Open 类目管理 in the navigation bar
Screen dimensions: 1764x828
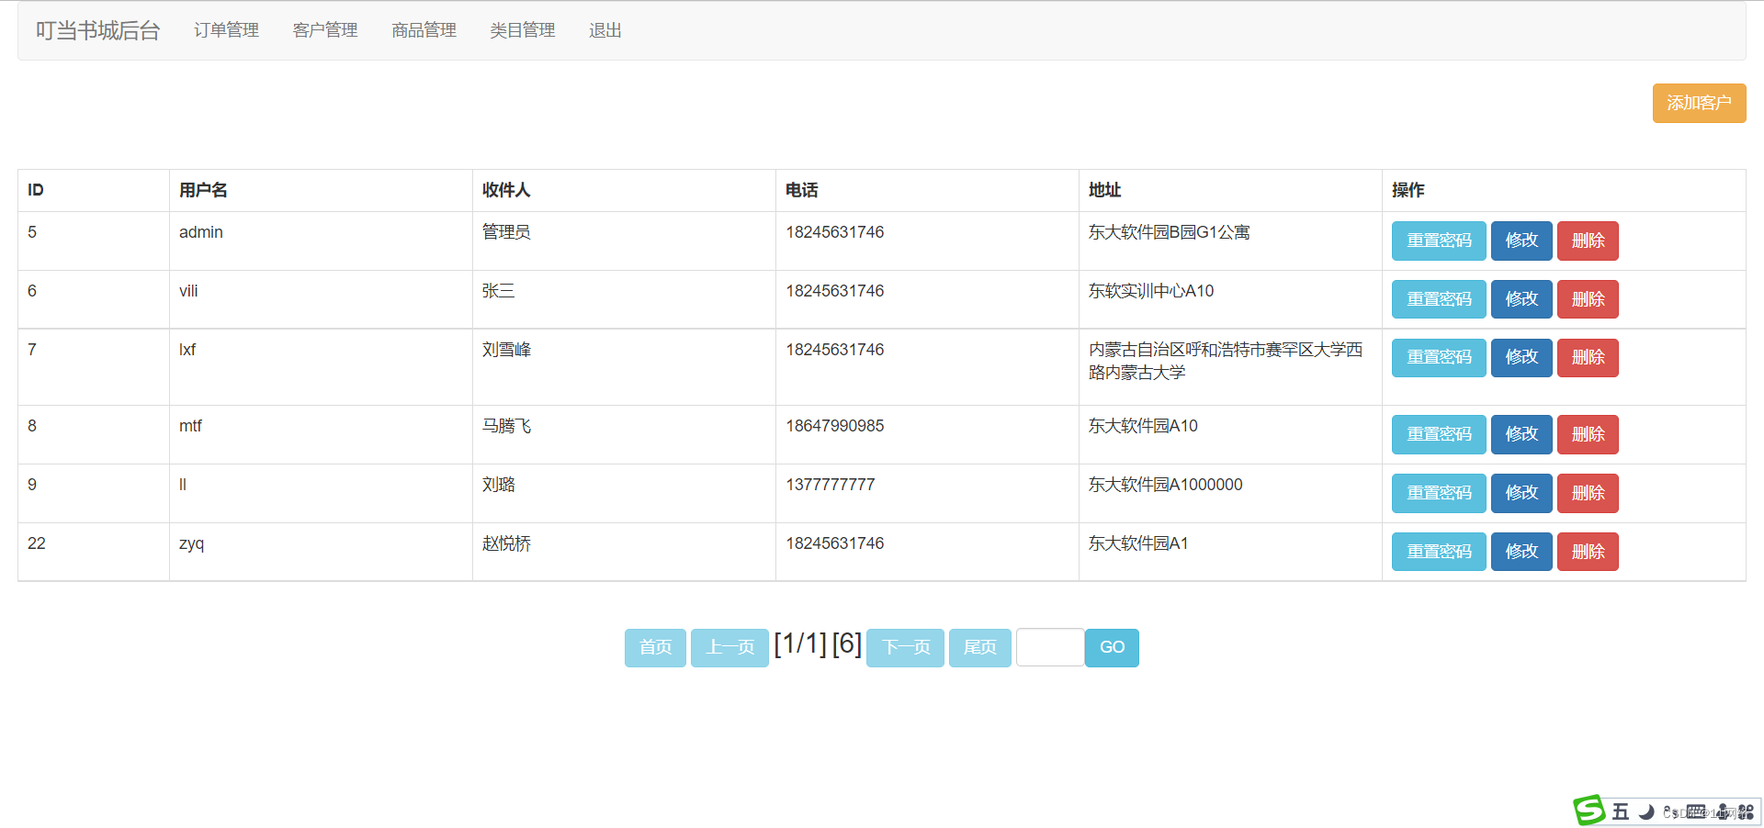click(523, 30)
